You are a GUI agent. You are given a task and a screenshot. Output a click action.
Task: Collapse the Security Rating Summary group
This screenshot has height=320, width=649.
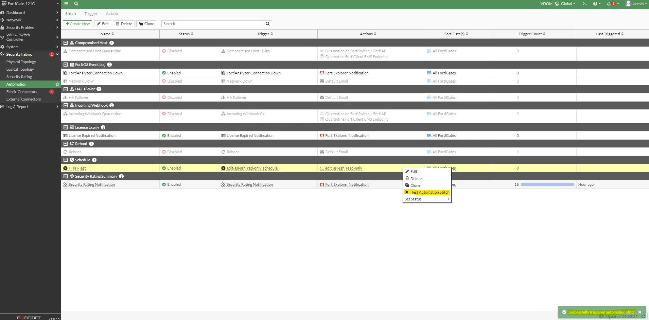click(x=66, y=176)
